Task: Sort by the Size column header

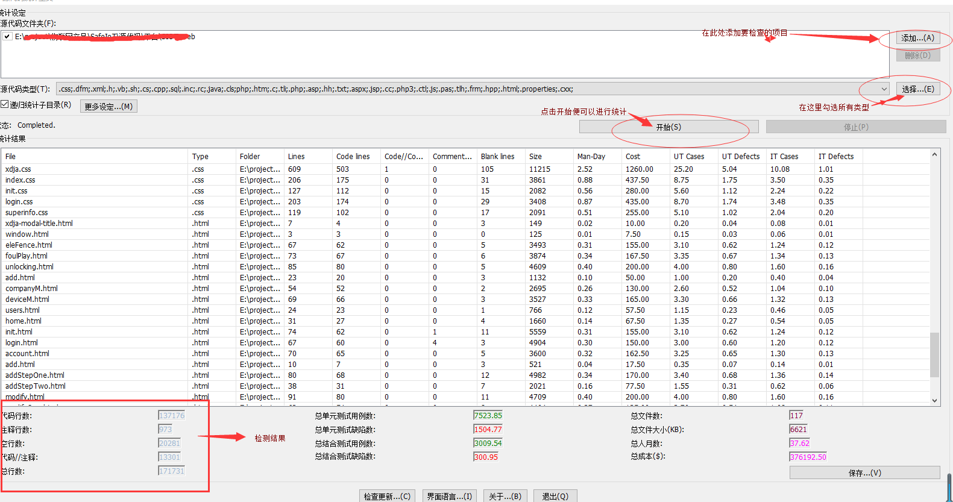Action: click(x=549, y=156)
